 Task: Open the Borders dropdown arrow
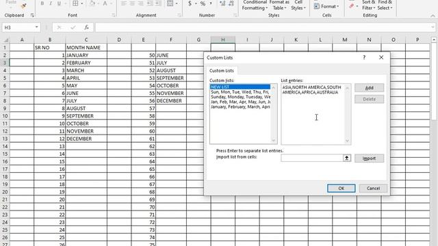(82, 3)
